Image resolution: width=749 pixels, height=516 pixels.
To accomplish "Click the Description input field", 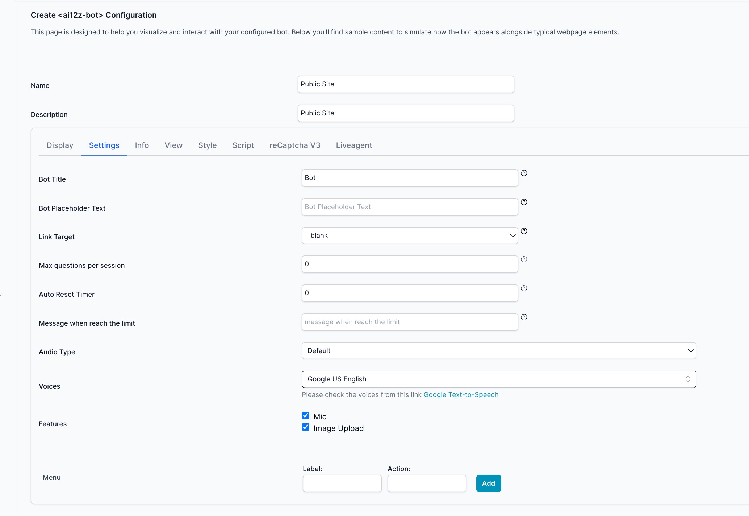I will (x=406, y=113).
